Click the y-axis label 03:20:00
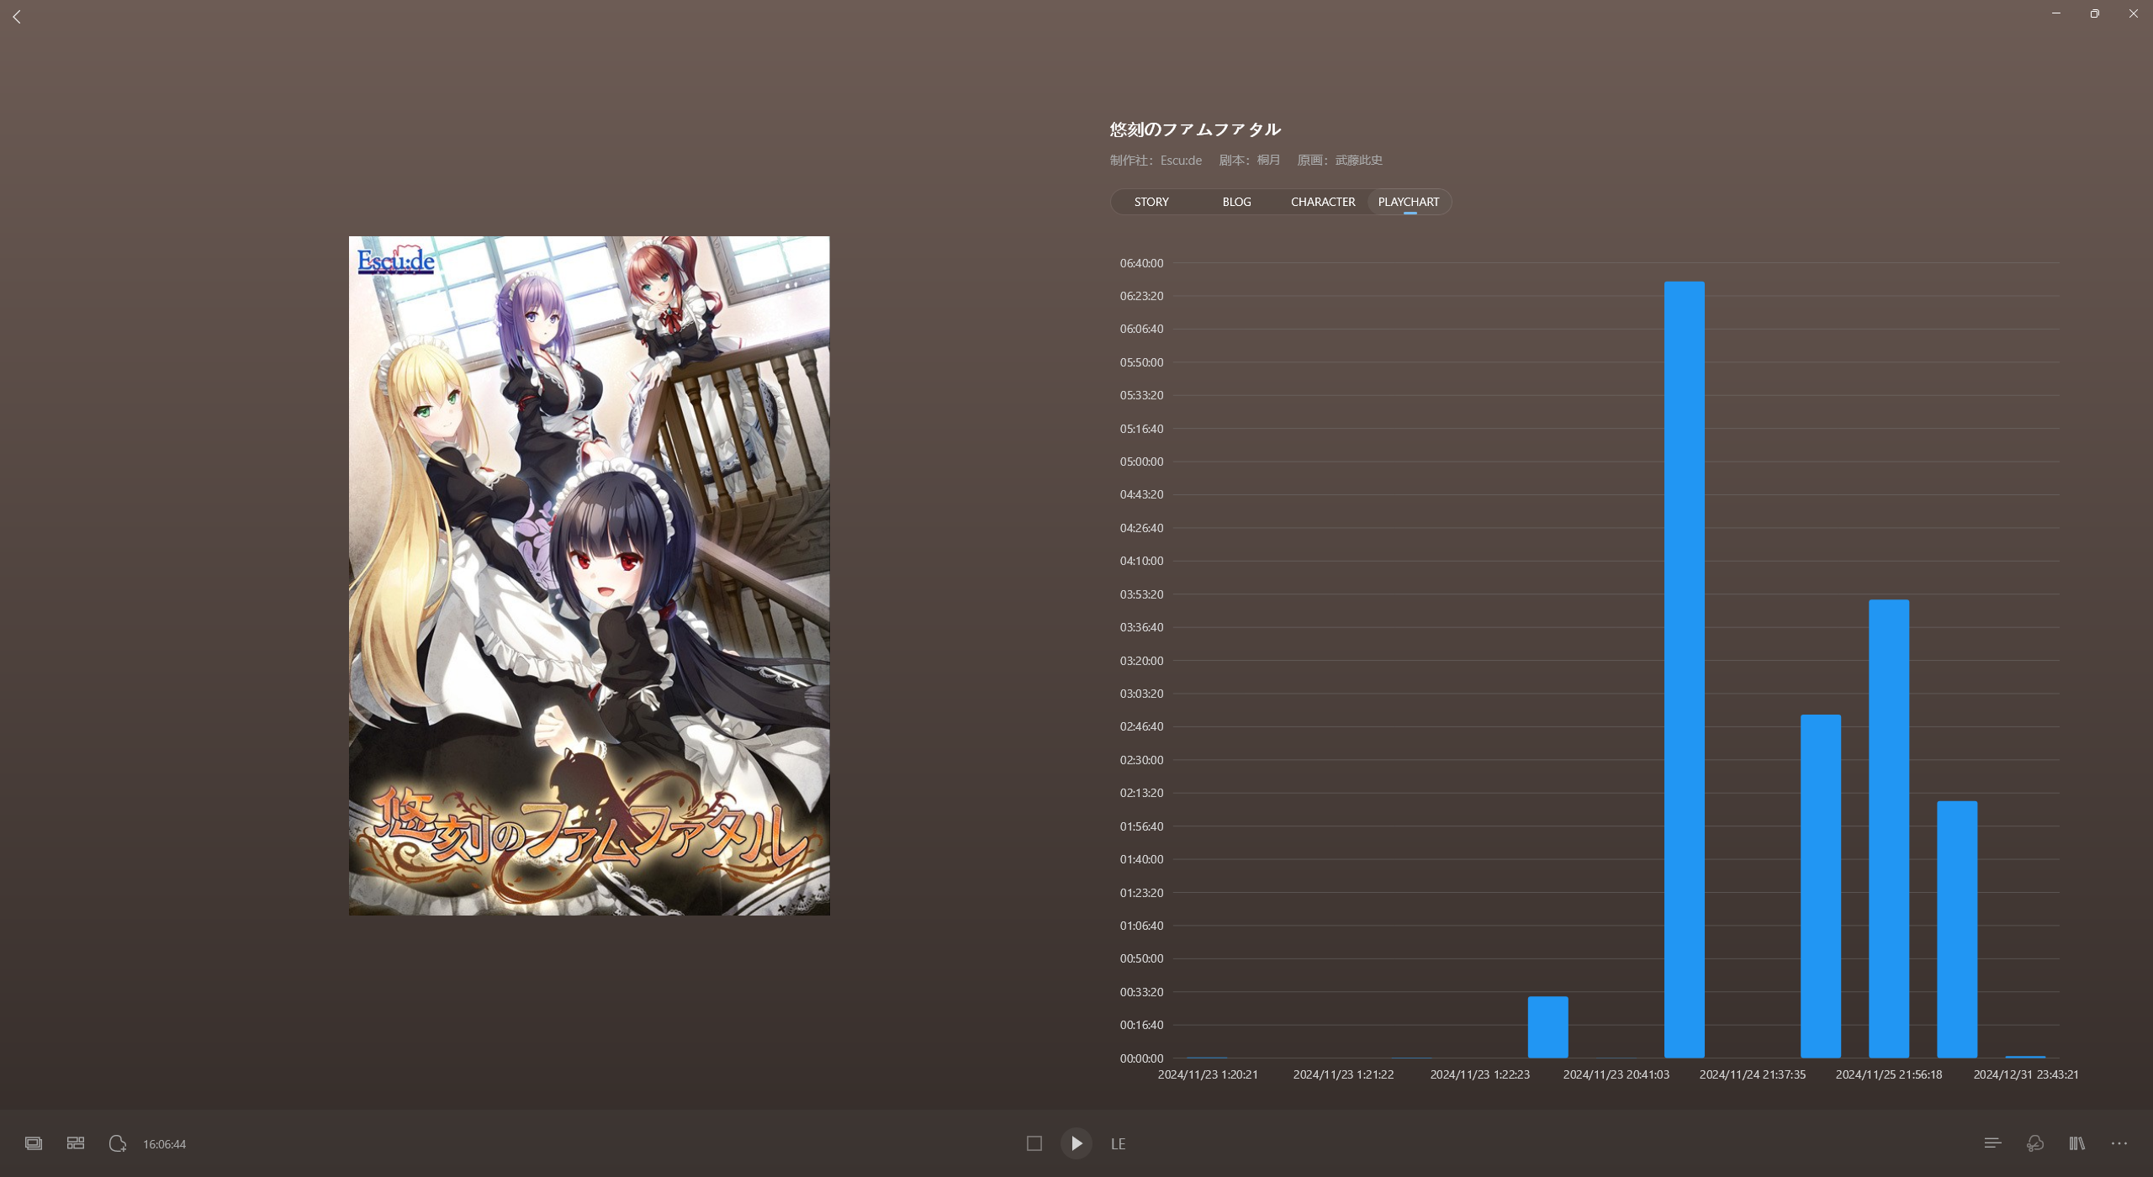The width and height of the screenshot is (2153, 1177). click(1141, 661)
